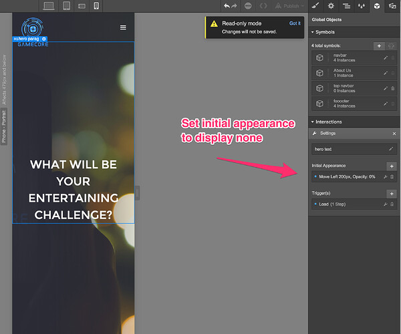Click the Phone - Portrait side label
Screen dimensions: 401x334
(4, 126)
